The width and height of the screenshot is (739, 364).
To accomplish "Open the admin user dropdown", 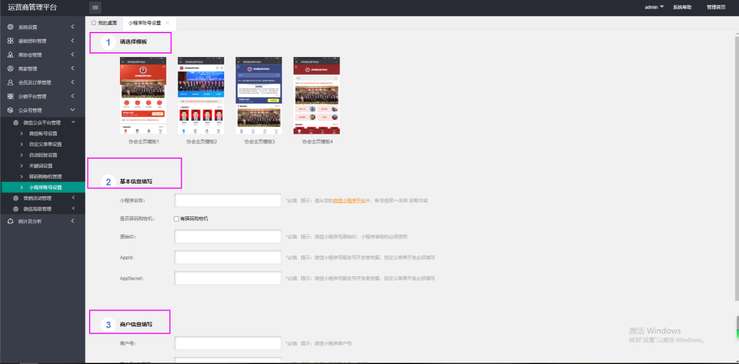I will tap(654, 8).
